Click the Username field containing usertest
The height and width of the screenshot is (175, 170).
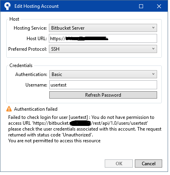point(103,85)
